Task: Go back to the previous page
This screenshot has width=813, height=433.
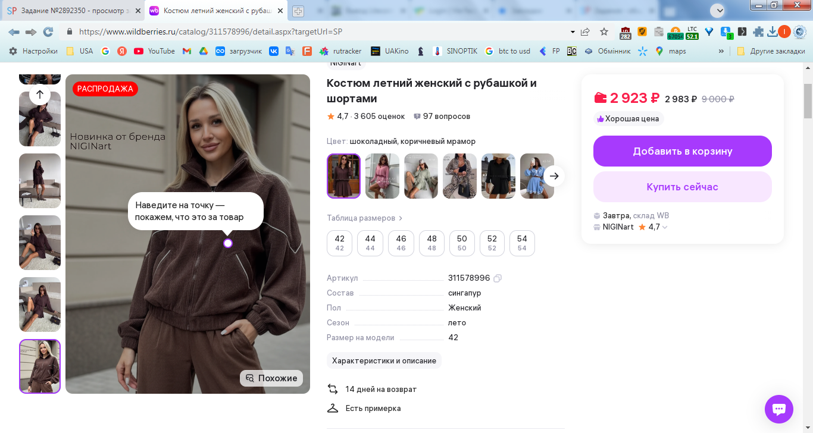Action: pos(14,32)
